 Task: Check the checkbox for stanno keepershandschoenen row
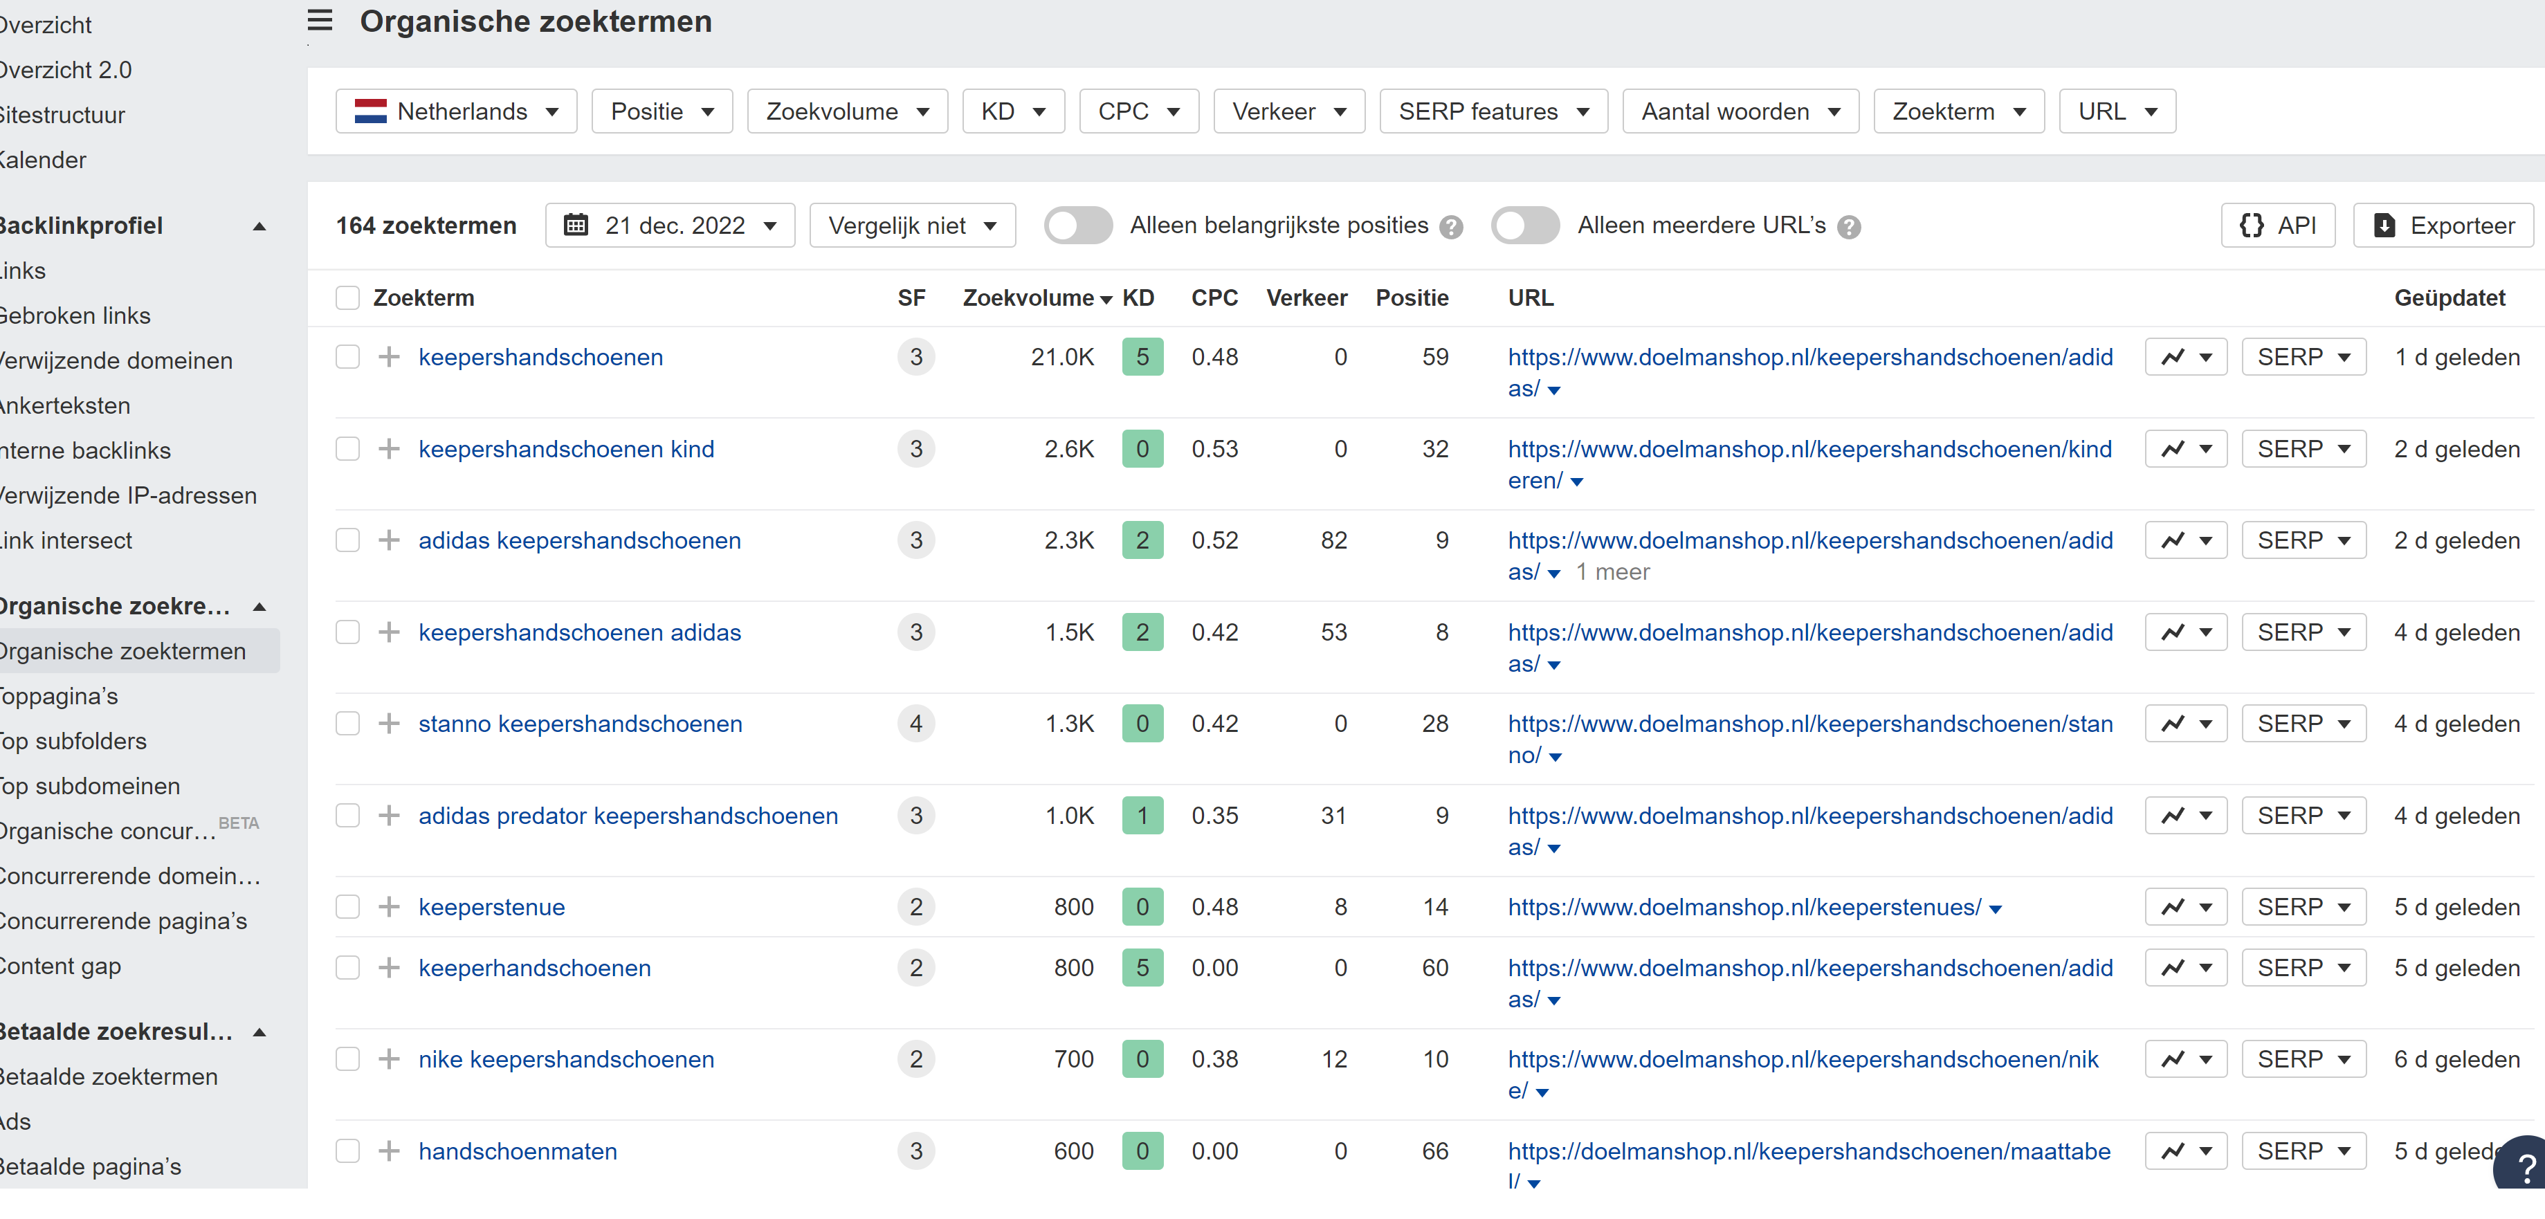click(348, 723)
